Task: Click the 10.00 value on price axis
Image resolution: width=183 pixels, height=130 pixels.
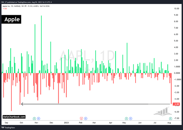Action: pos(177,9)
